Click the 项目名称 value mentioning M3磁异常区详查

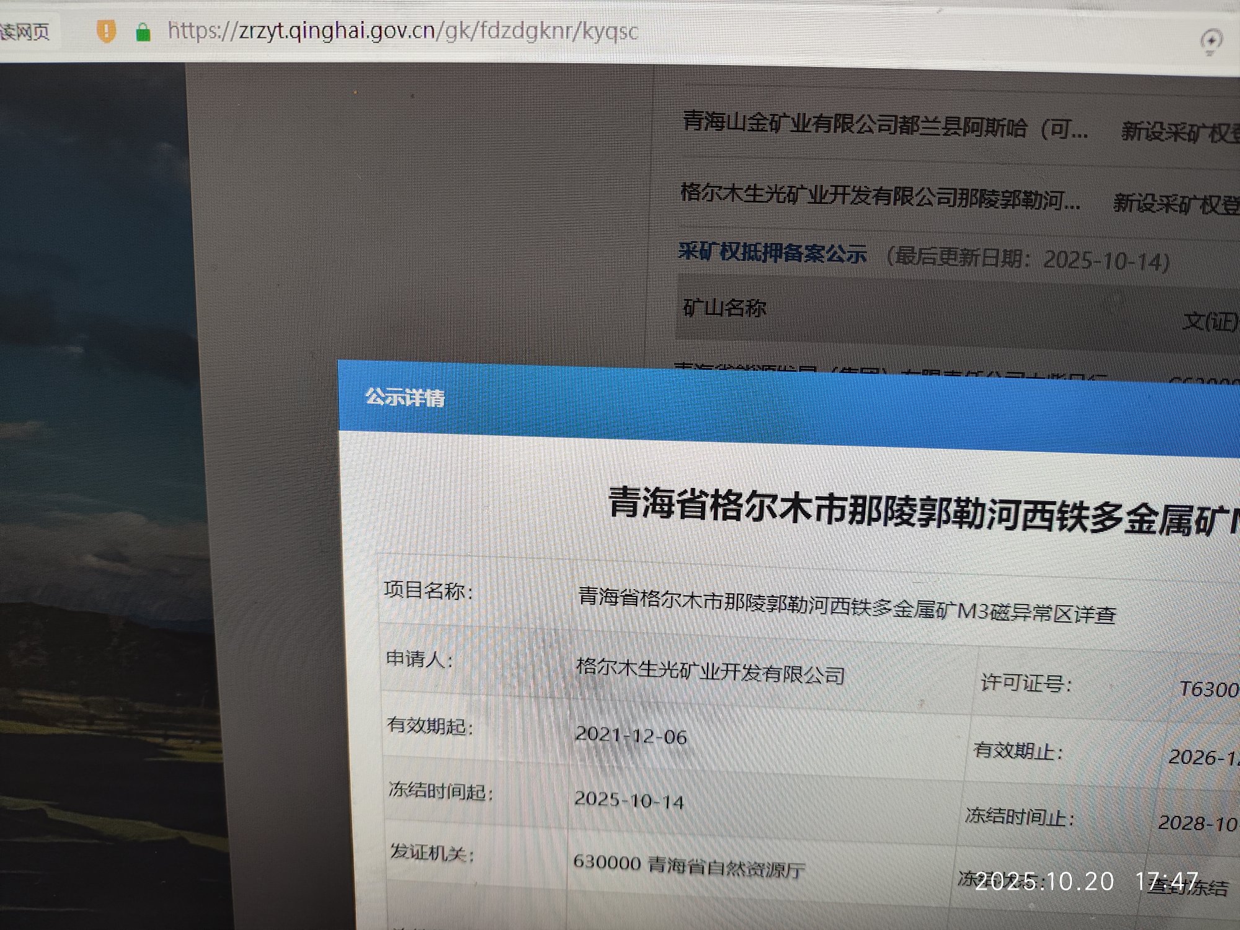click(846, 605)
